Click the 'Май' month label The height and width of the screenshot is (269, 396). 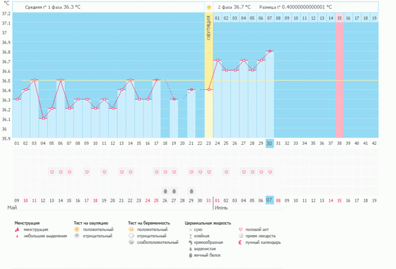(x=12, y=208)
